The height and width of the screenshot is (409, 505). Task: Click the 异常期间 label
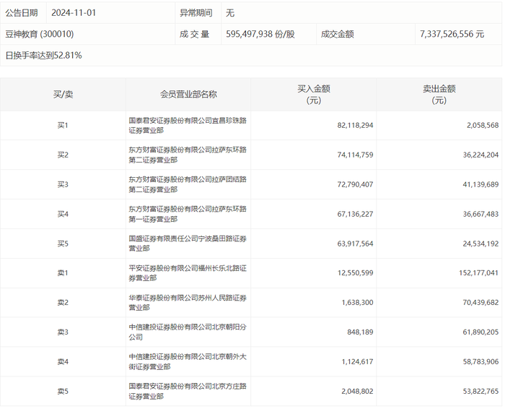(196, 13)
